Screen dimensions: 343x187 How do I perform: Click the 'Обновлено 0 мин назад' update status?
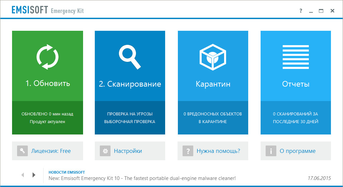click(47, 114)
